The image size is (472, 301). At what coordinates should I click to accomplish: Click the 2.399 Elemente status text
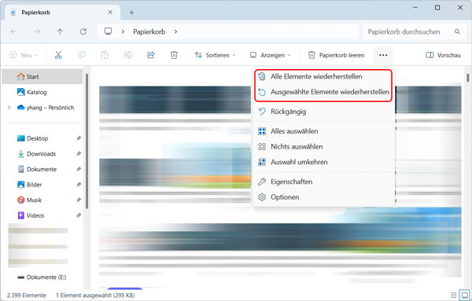click(27, 295)
